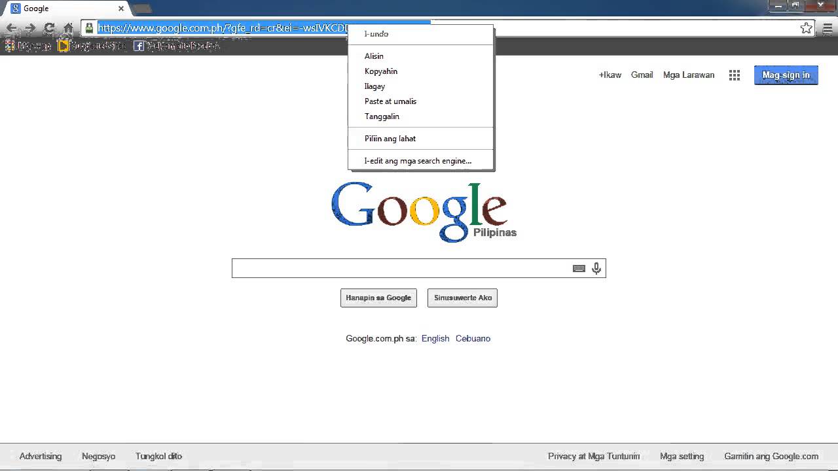The image size is (838, 471).
Task: Open a new tab with the new tab button
Action: (142, 9)
